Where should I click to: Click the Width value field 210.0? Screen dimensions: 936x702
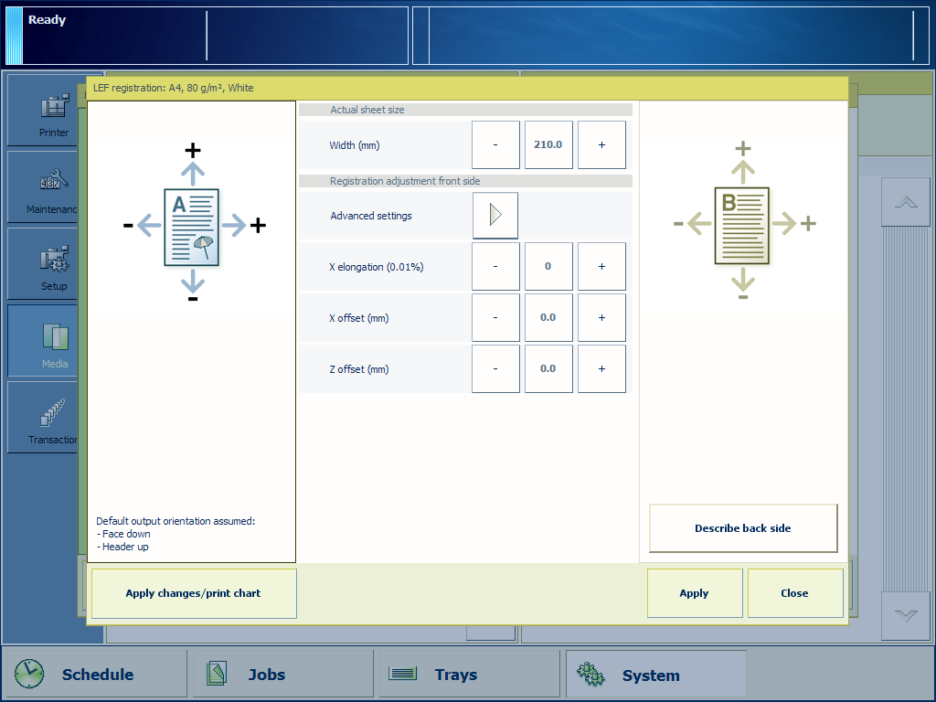[x=548, y=145]
